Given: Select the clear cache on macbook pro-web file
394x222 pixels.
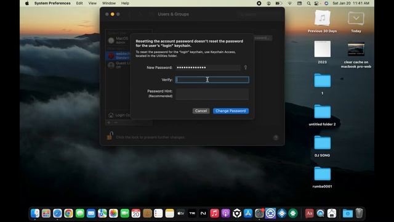Looking at the screenshot, I should coord(356,55).
